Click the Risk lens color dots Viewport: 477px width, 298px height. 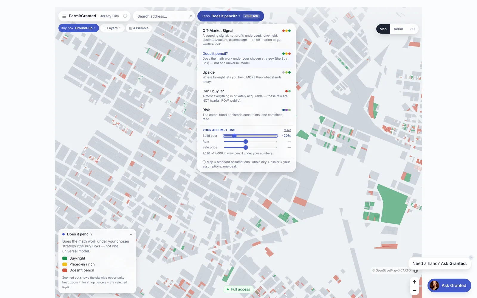286,110
